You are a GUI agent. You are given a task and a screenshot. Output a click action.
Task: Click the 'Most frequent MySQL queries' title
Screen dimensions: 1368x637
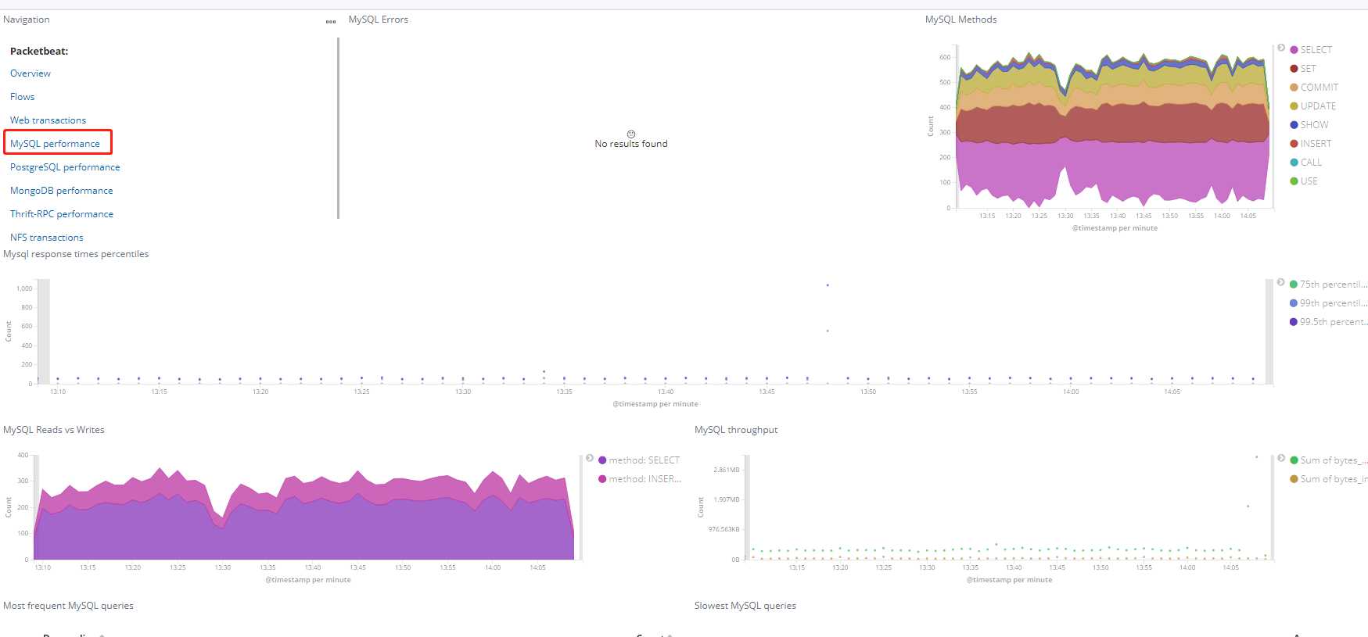pyautogui.click(x=68, y=606)
